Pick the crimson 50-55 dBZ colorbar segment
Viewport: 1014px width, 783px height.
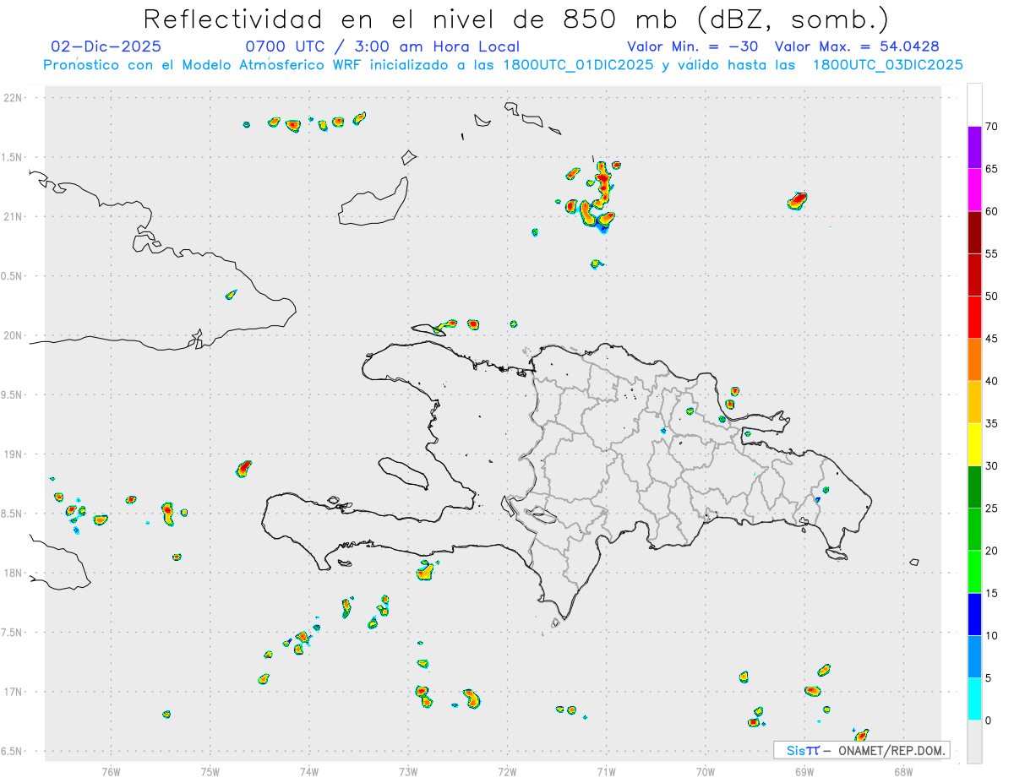tap(975, 275)
